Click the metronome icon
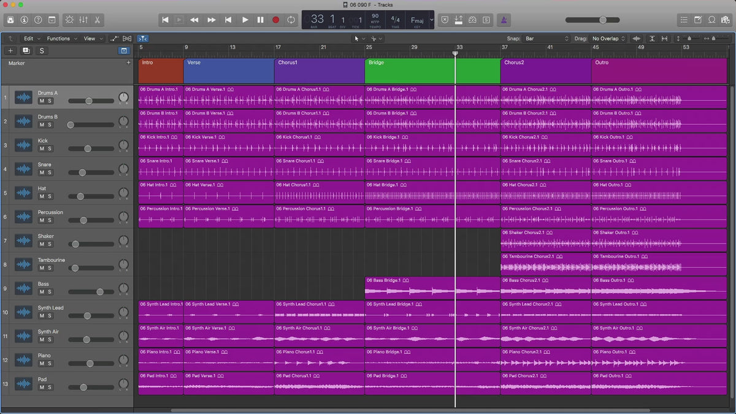The image size is (736, 414). pyautogui.click(x=502, y=20)
